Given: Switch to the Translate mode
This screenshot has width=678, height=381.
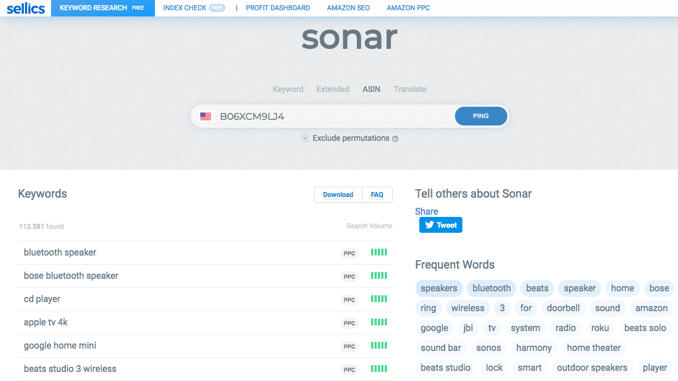Looking at the screenshot, I should (x=410, y=89).
